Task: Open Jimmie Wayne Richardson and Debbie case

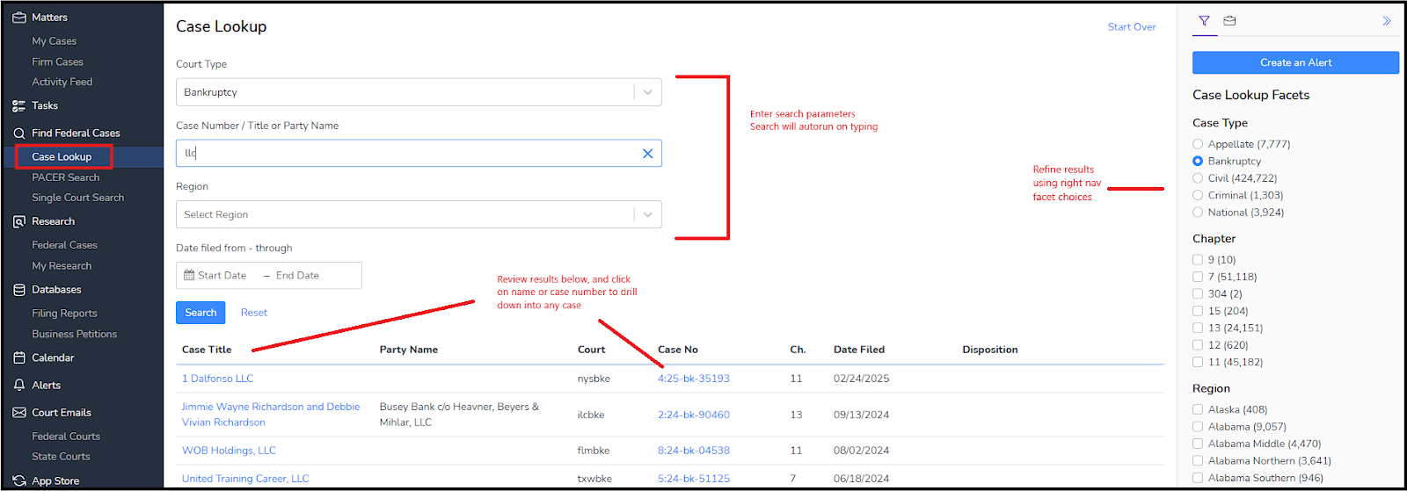Action: 271,415
